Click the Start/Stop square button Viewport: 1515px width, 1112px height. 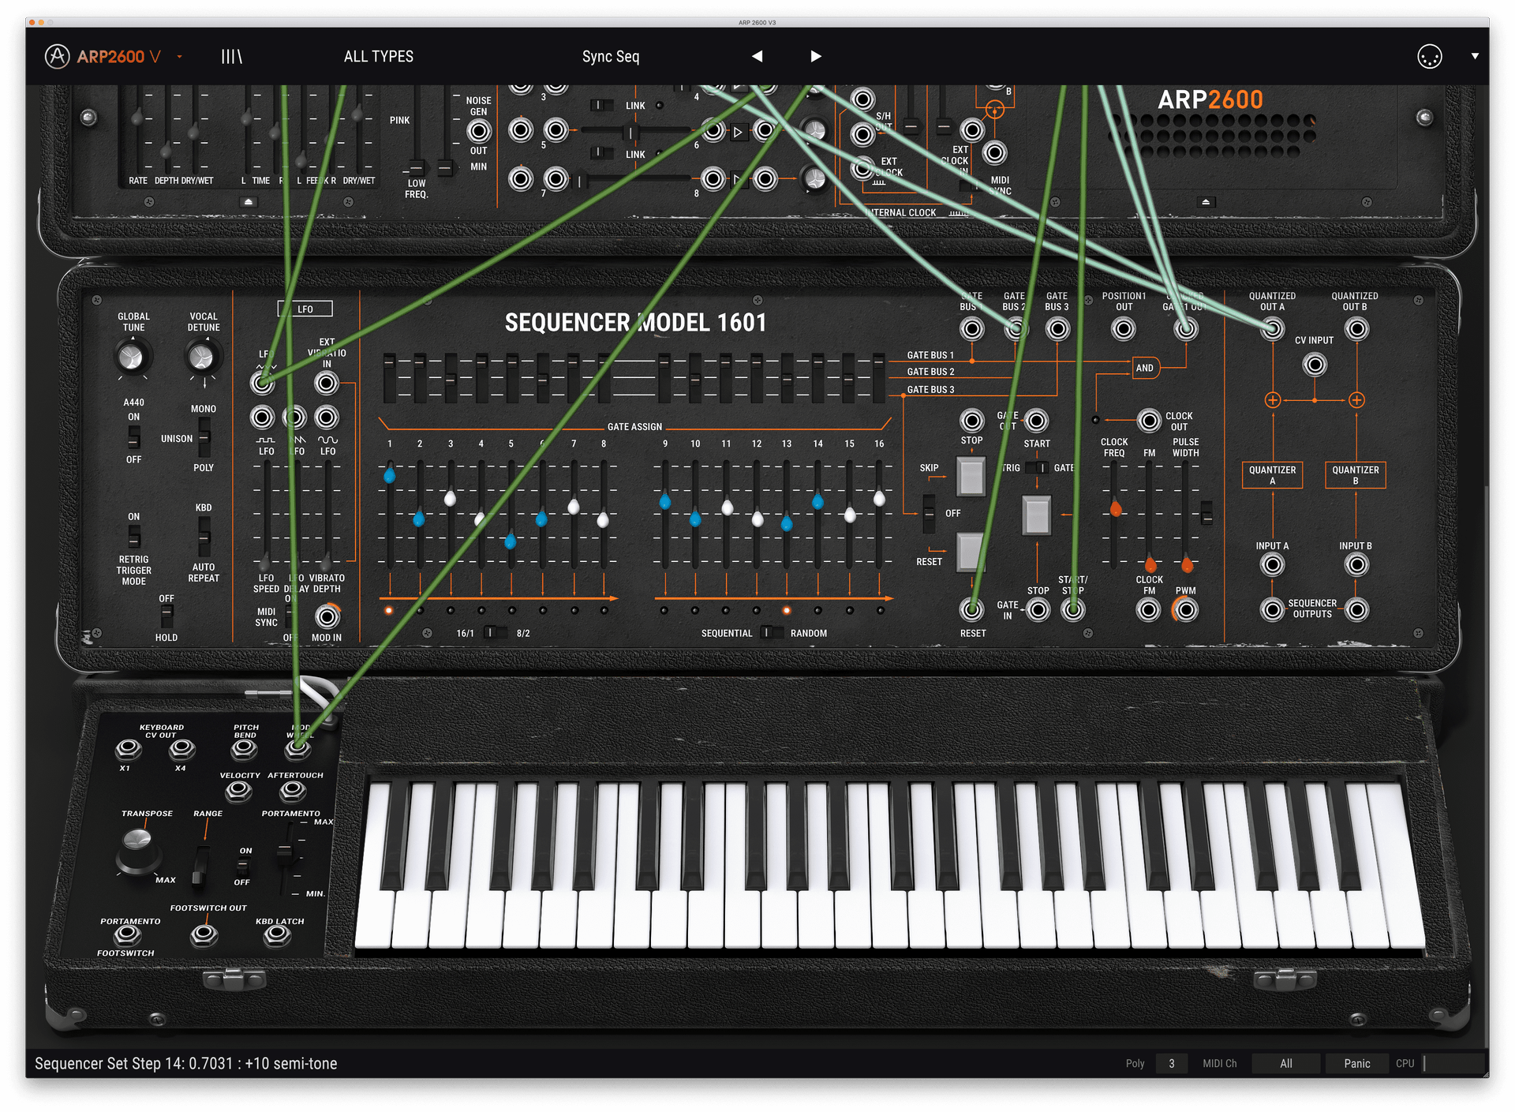pyautogui.click(x=1037, y=516)
